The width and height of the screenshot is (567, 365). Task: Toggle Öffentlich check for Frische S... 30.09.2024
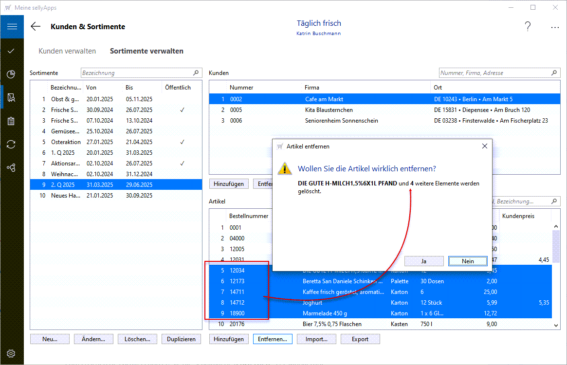182,110
